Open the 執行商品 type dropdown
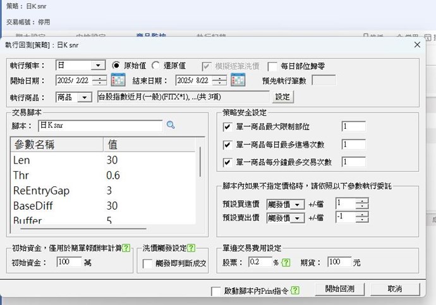Viewport: 436px width, 305px height. 84,98
